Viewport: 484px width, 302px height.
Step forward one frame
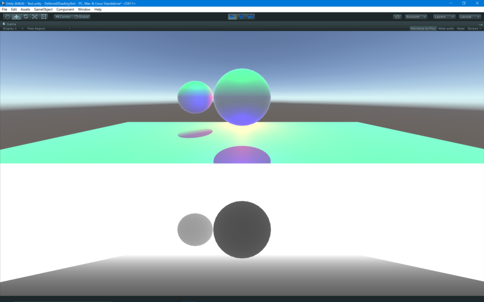coord(251,17)
